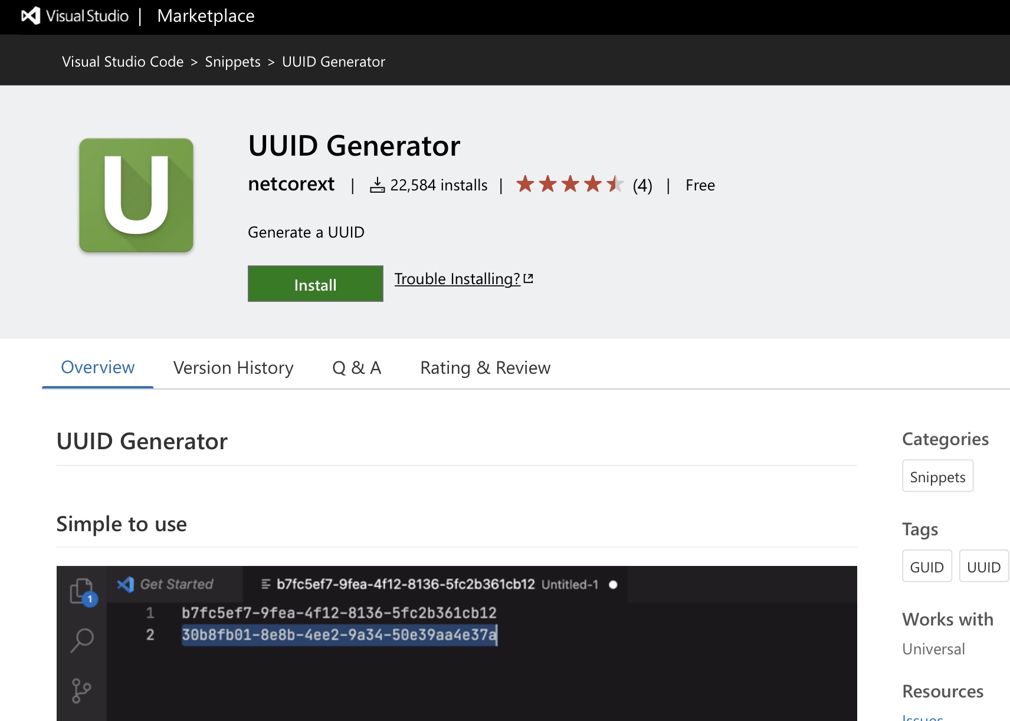The height and width of the screenshot is (721, 1010).
Task: Click the UUID Generator page title
Action: tap(354, 146)
